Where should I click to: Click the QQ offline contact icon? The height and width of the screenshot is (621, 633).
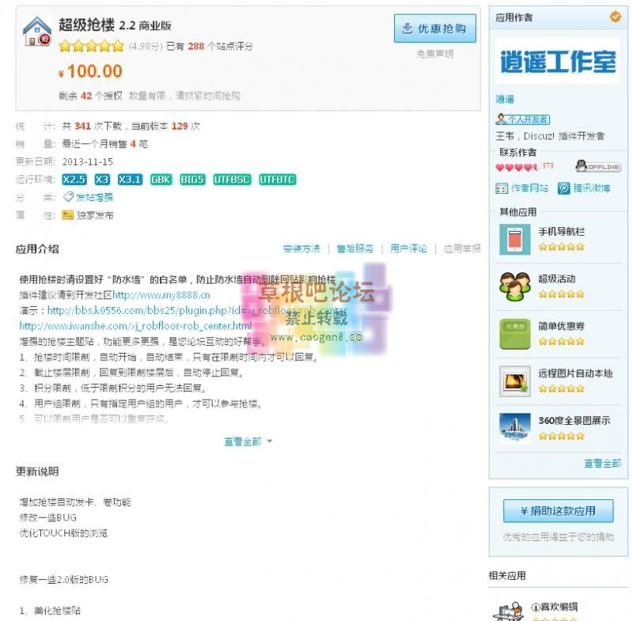[598, 166]
